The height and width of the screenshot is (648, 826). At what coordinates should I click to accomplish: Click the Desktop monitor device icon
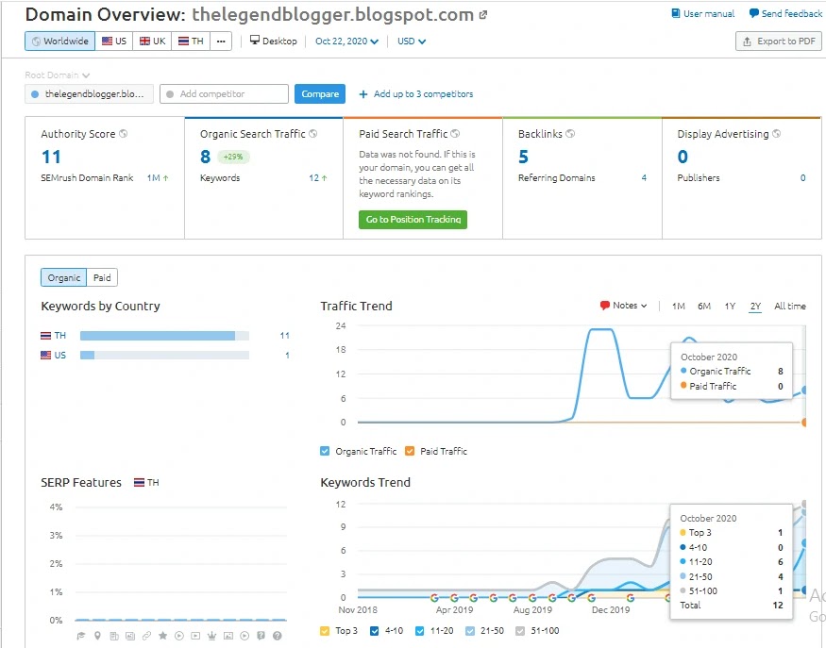pos(255,40)
